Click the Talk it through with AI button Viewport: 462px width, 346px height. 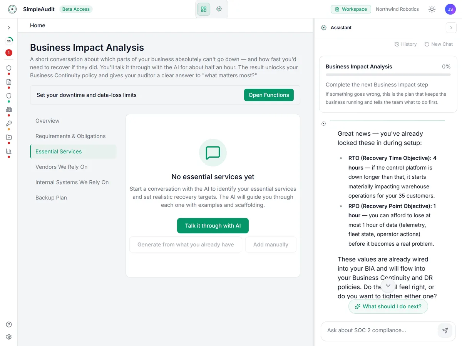[213, 226]
